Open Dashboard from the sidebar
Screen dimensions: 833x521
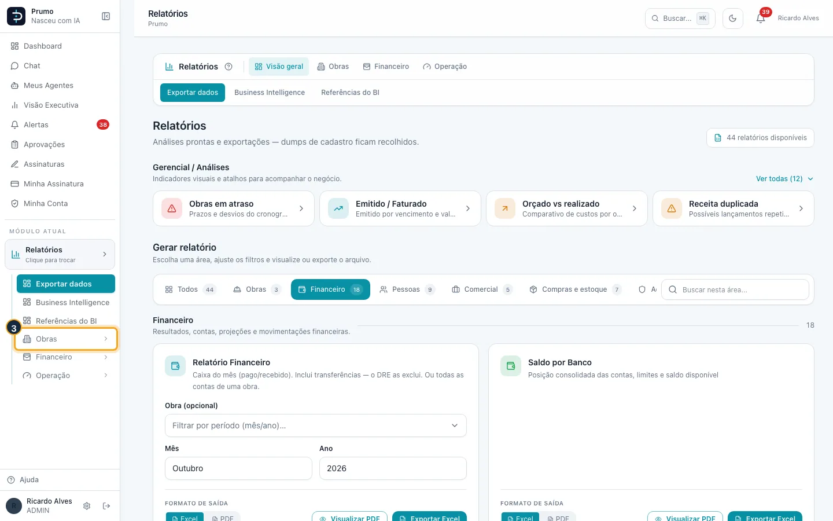(x=60, y=46)
